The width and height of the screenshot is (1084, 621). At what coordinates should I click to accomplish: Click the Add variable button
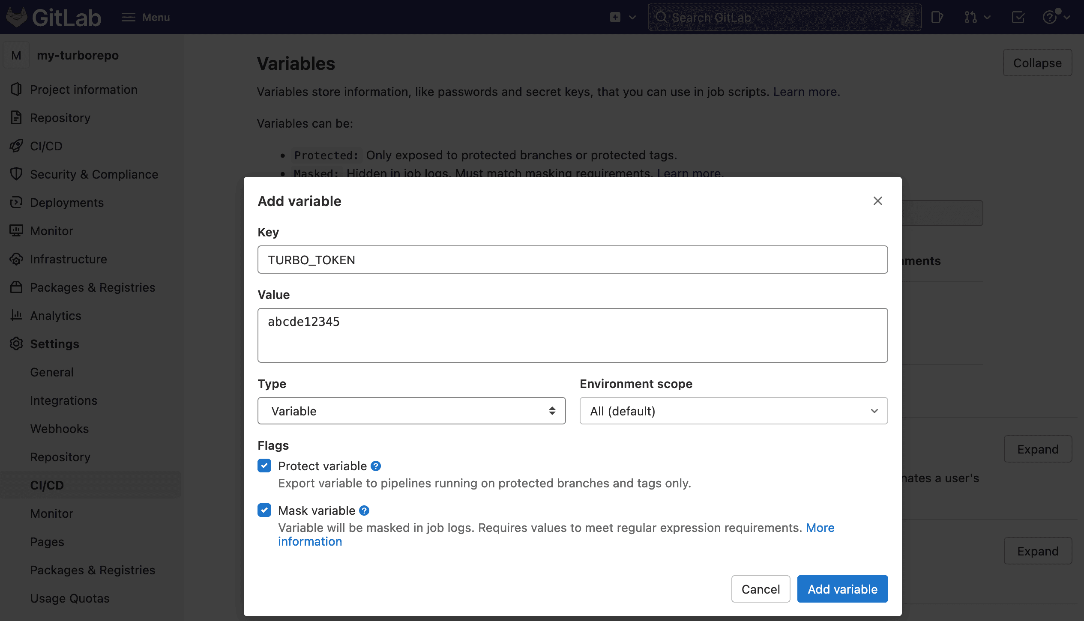(842, 589)
